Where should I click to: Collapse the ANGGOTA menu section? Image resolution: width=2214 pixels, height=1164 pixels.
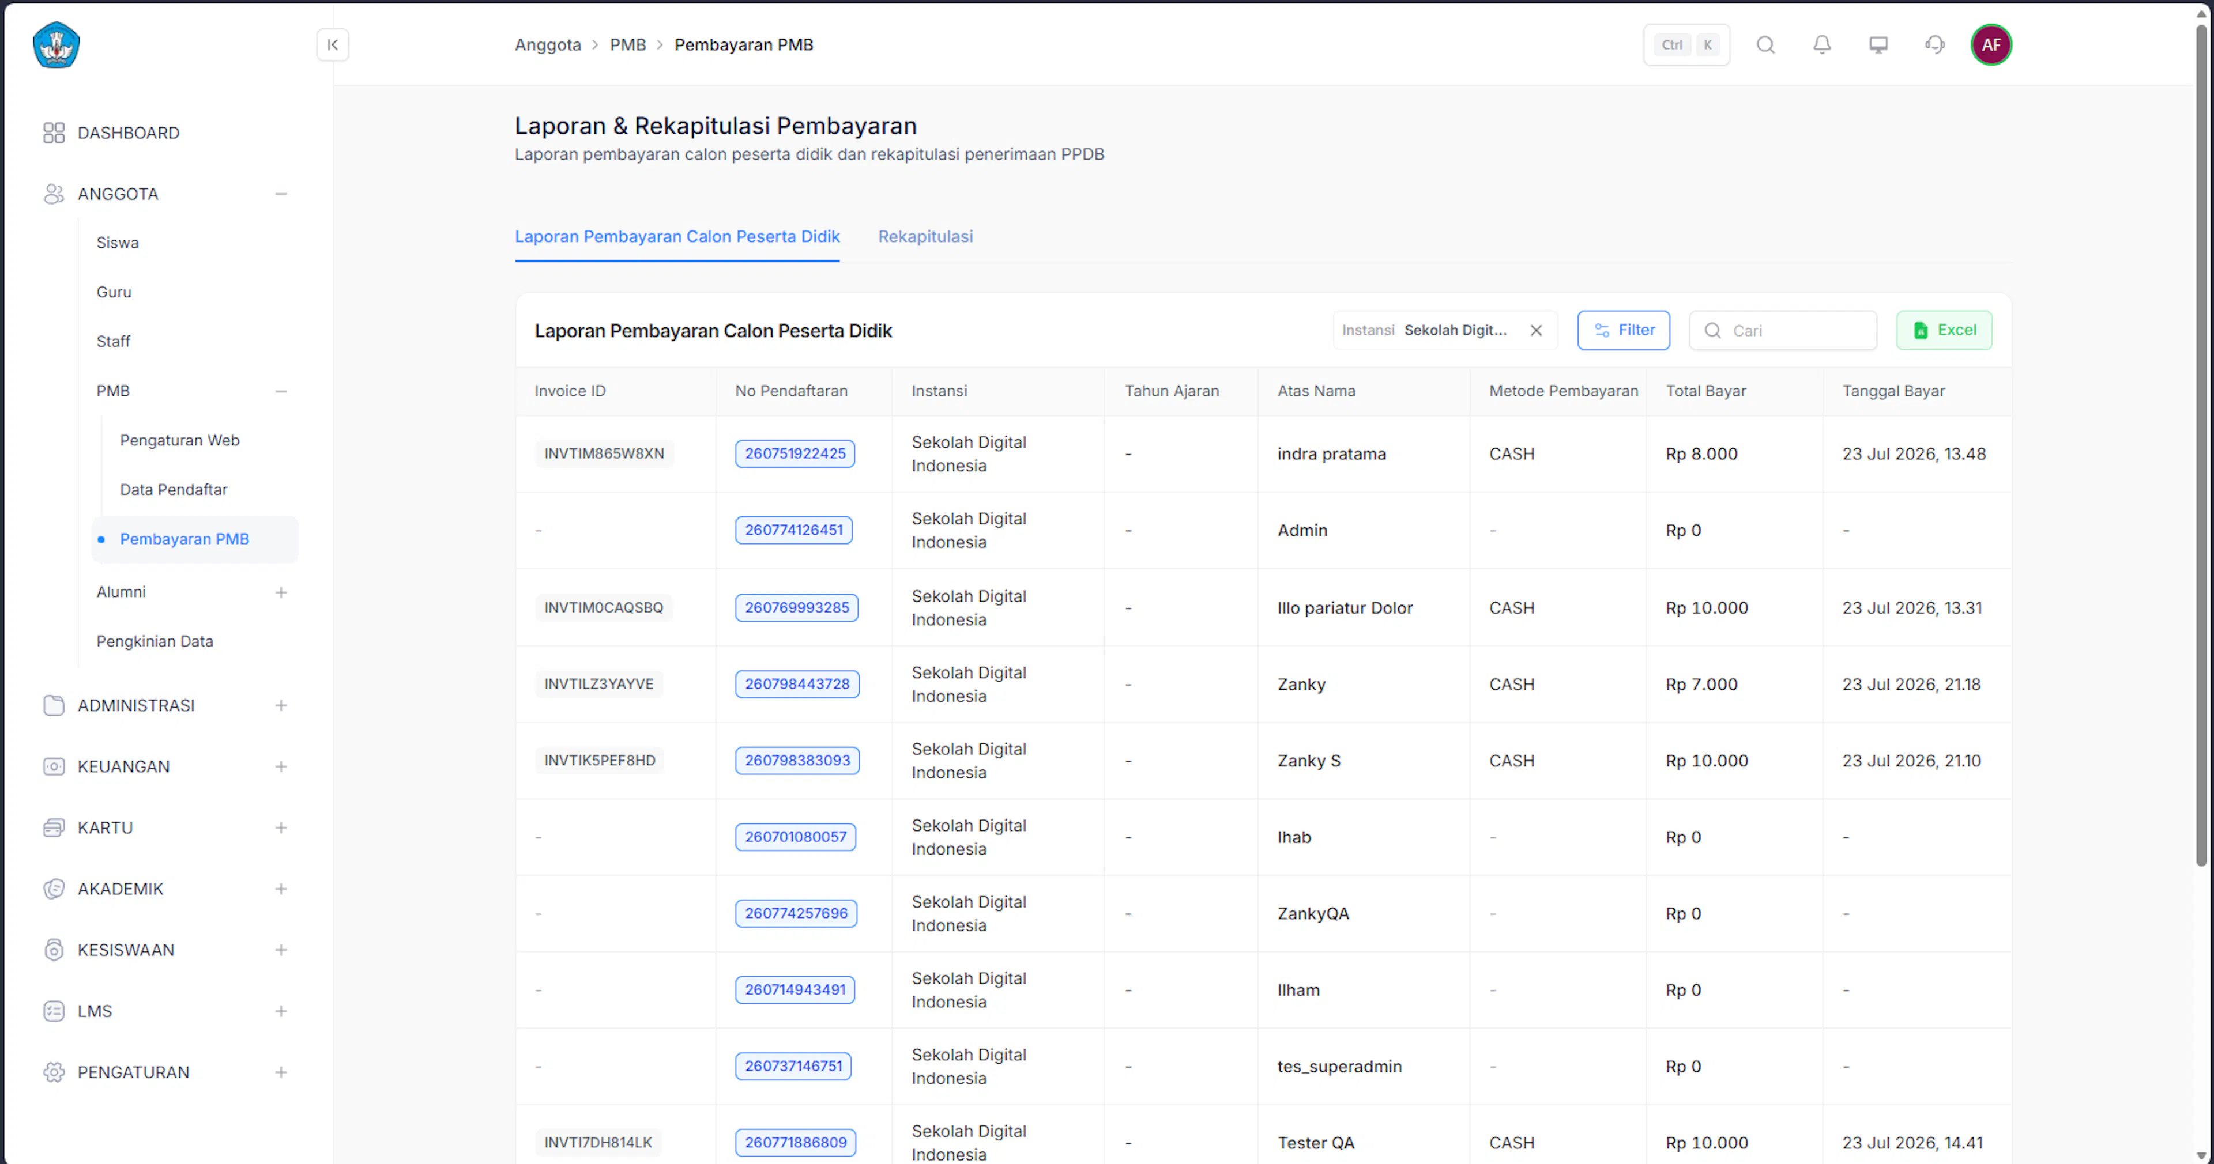[281, 194]
